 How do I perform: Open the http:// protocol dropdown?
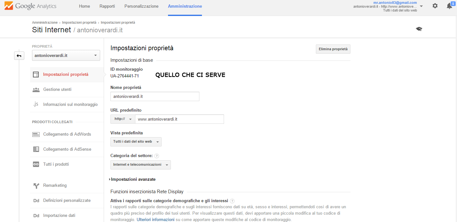[123, 119]
